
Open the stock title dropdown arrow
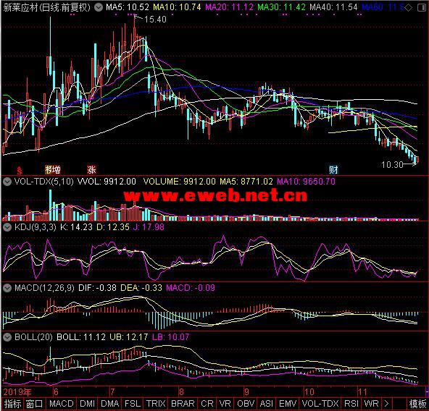tap(99, 7)
